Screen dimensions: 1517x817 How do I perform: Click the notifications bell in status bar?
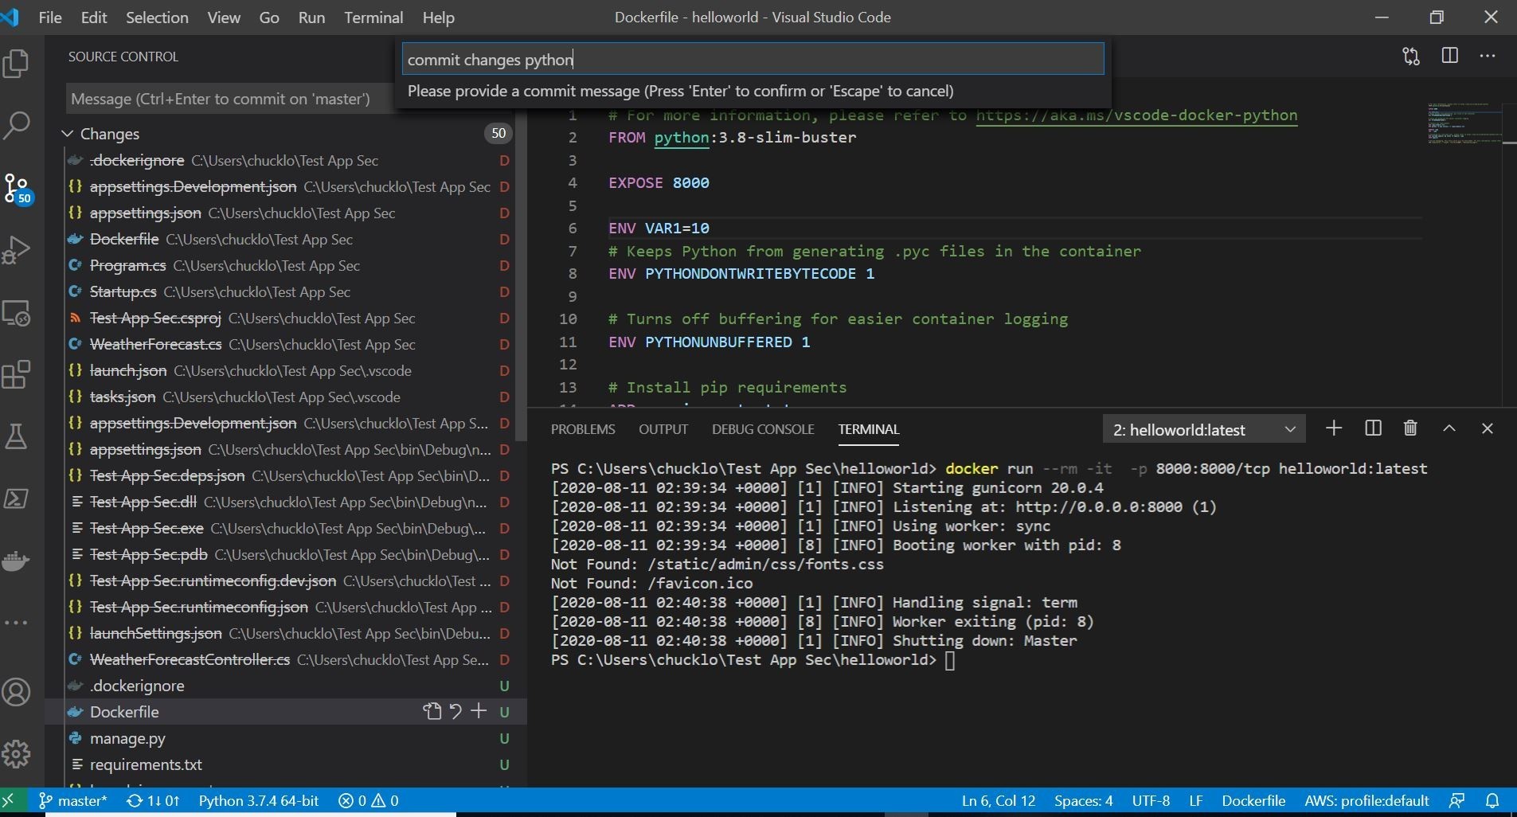[x=1493, y=800]
